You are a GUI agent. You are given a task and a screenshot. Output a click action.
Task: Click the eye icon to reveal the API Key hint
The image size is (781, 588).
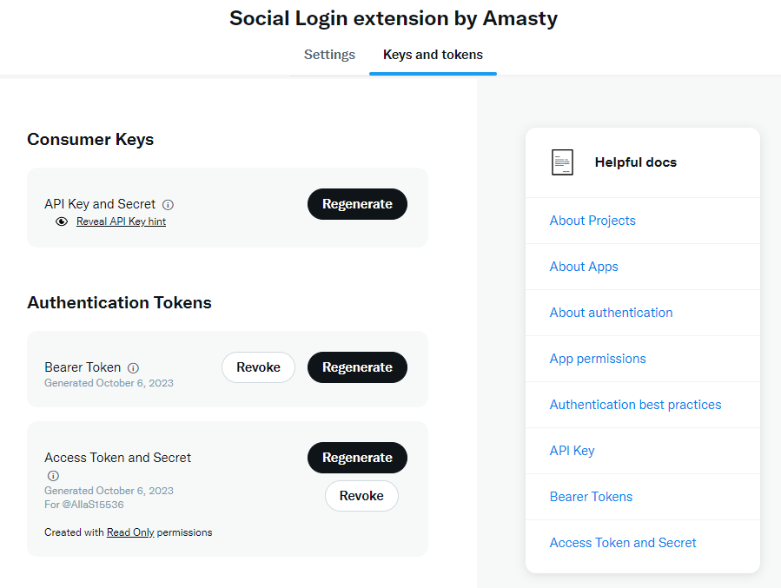pos(62,221)
